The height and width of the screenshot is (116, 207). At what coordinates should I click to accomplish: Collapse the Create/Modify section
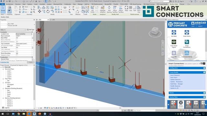pyautogui.click(x=187, y=72)
